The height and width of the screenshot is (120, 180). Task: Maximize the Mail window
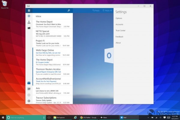(x=144, y=6)
